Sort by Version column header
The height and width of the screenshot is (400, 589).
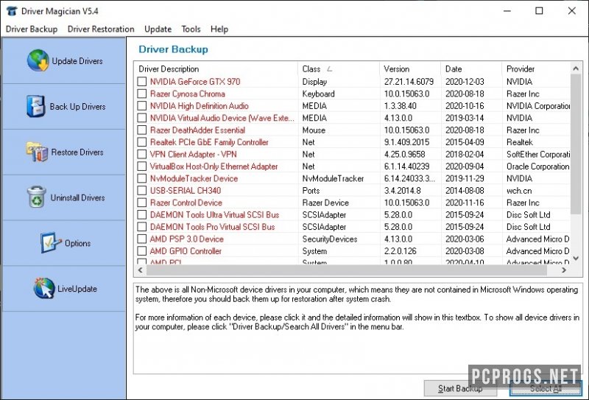point(410,69)
